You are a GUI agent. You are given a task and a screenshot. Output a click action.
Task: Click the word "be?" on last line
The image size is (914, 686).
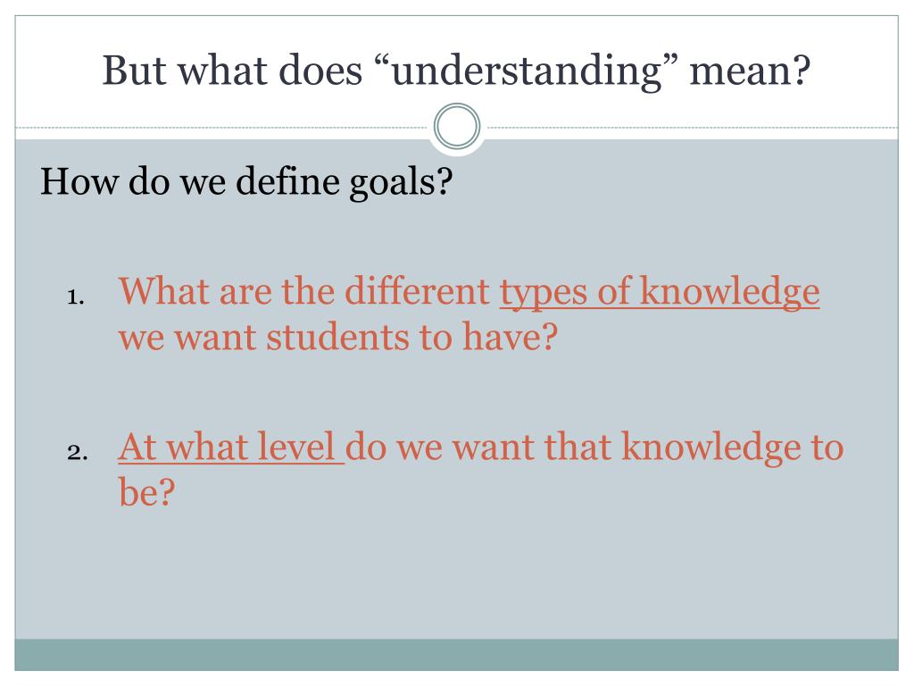coord(146,491)
